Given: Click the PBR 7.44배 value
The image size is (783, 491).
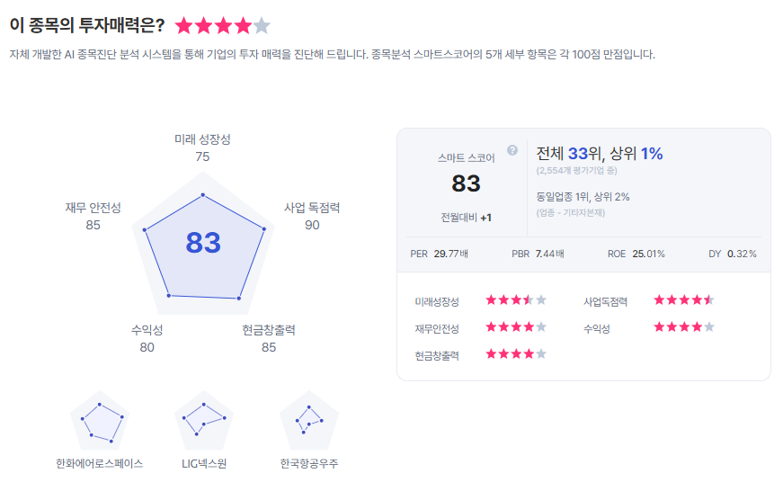Looking at the screenshot, I should 549,254.
